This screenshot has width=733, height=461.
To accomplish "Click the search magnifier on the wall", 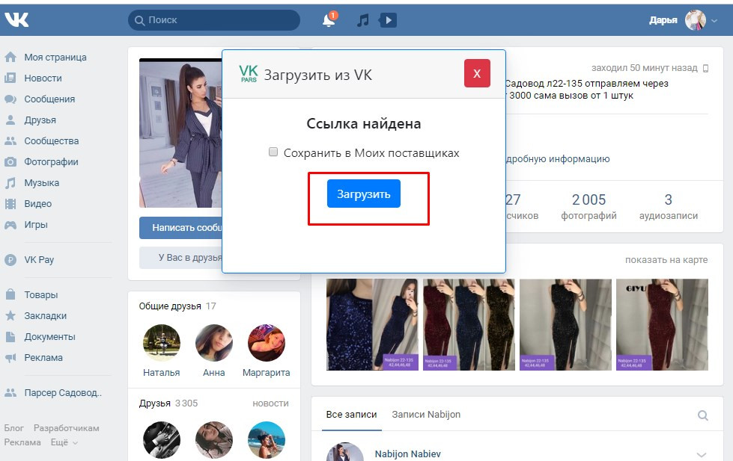I will point(702,415).
